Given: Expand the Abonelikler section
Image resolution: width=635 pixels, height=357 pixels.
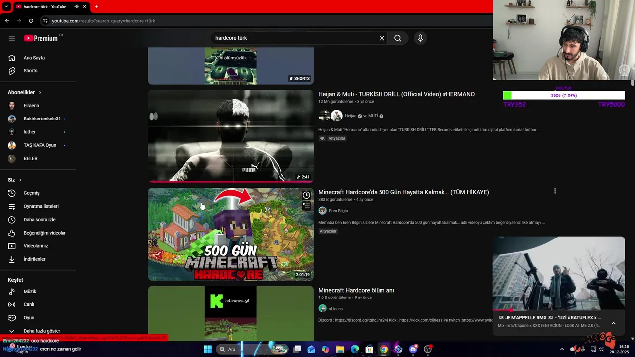Looking at the screenshot, I should coord(25,93).
